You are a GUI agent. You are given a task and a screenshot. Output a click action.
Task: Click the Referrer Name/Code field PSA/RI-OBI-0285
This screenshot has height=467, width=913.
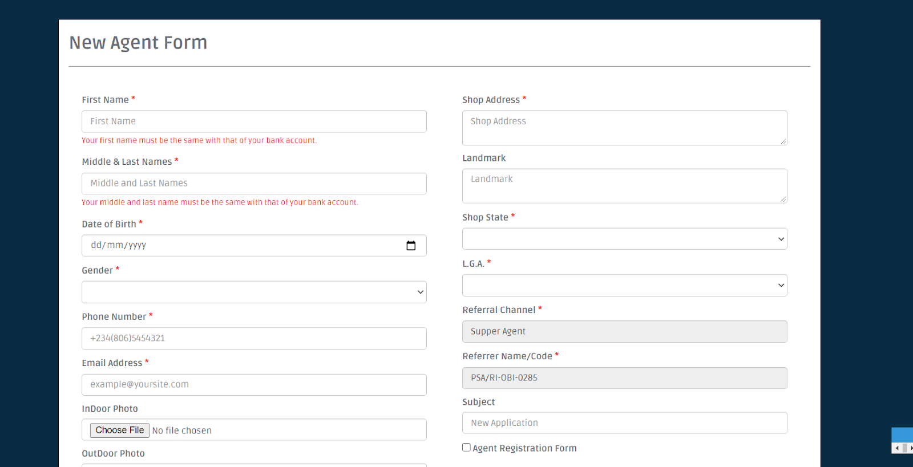pyautogui.click(x=624, y=378)
